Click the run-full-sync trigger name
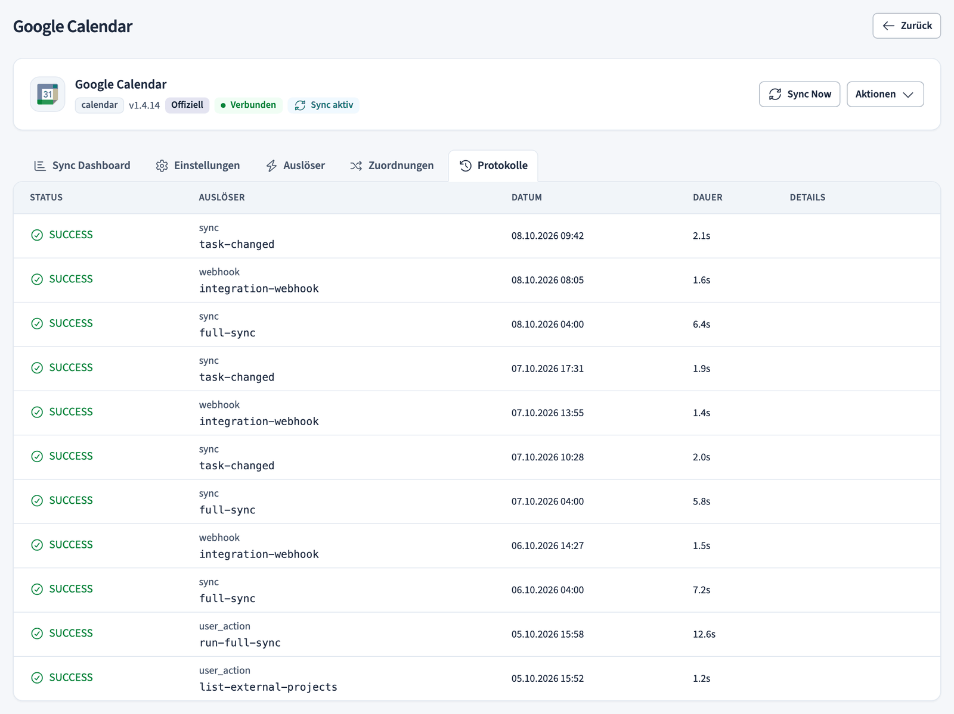This screenshot has width=954, height=714. point(240,643)
